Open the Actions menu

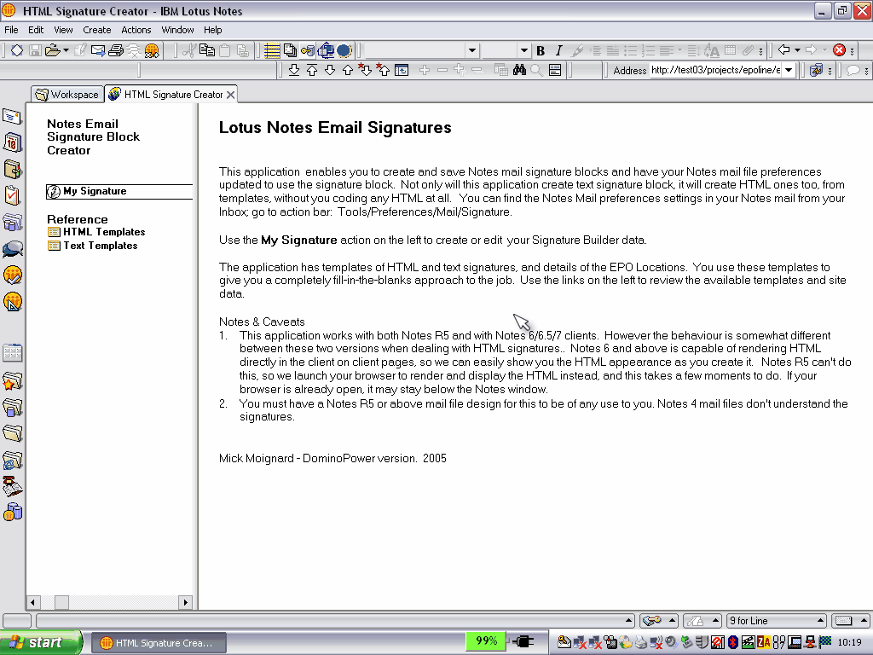pos(136,30)
